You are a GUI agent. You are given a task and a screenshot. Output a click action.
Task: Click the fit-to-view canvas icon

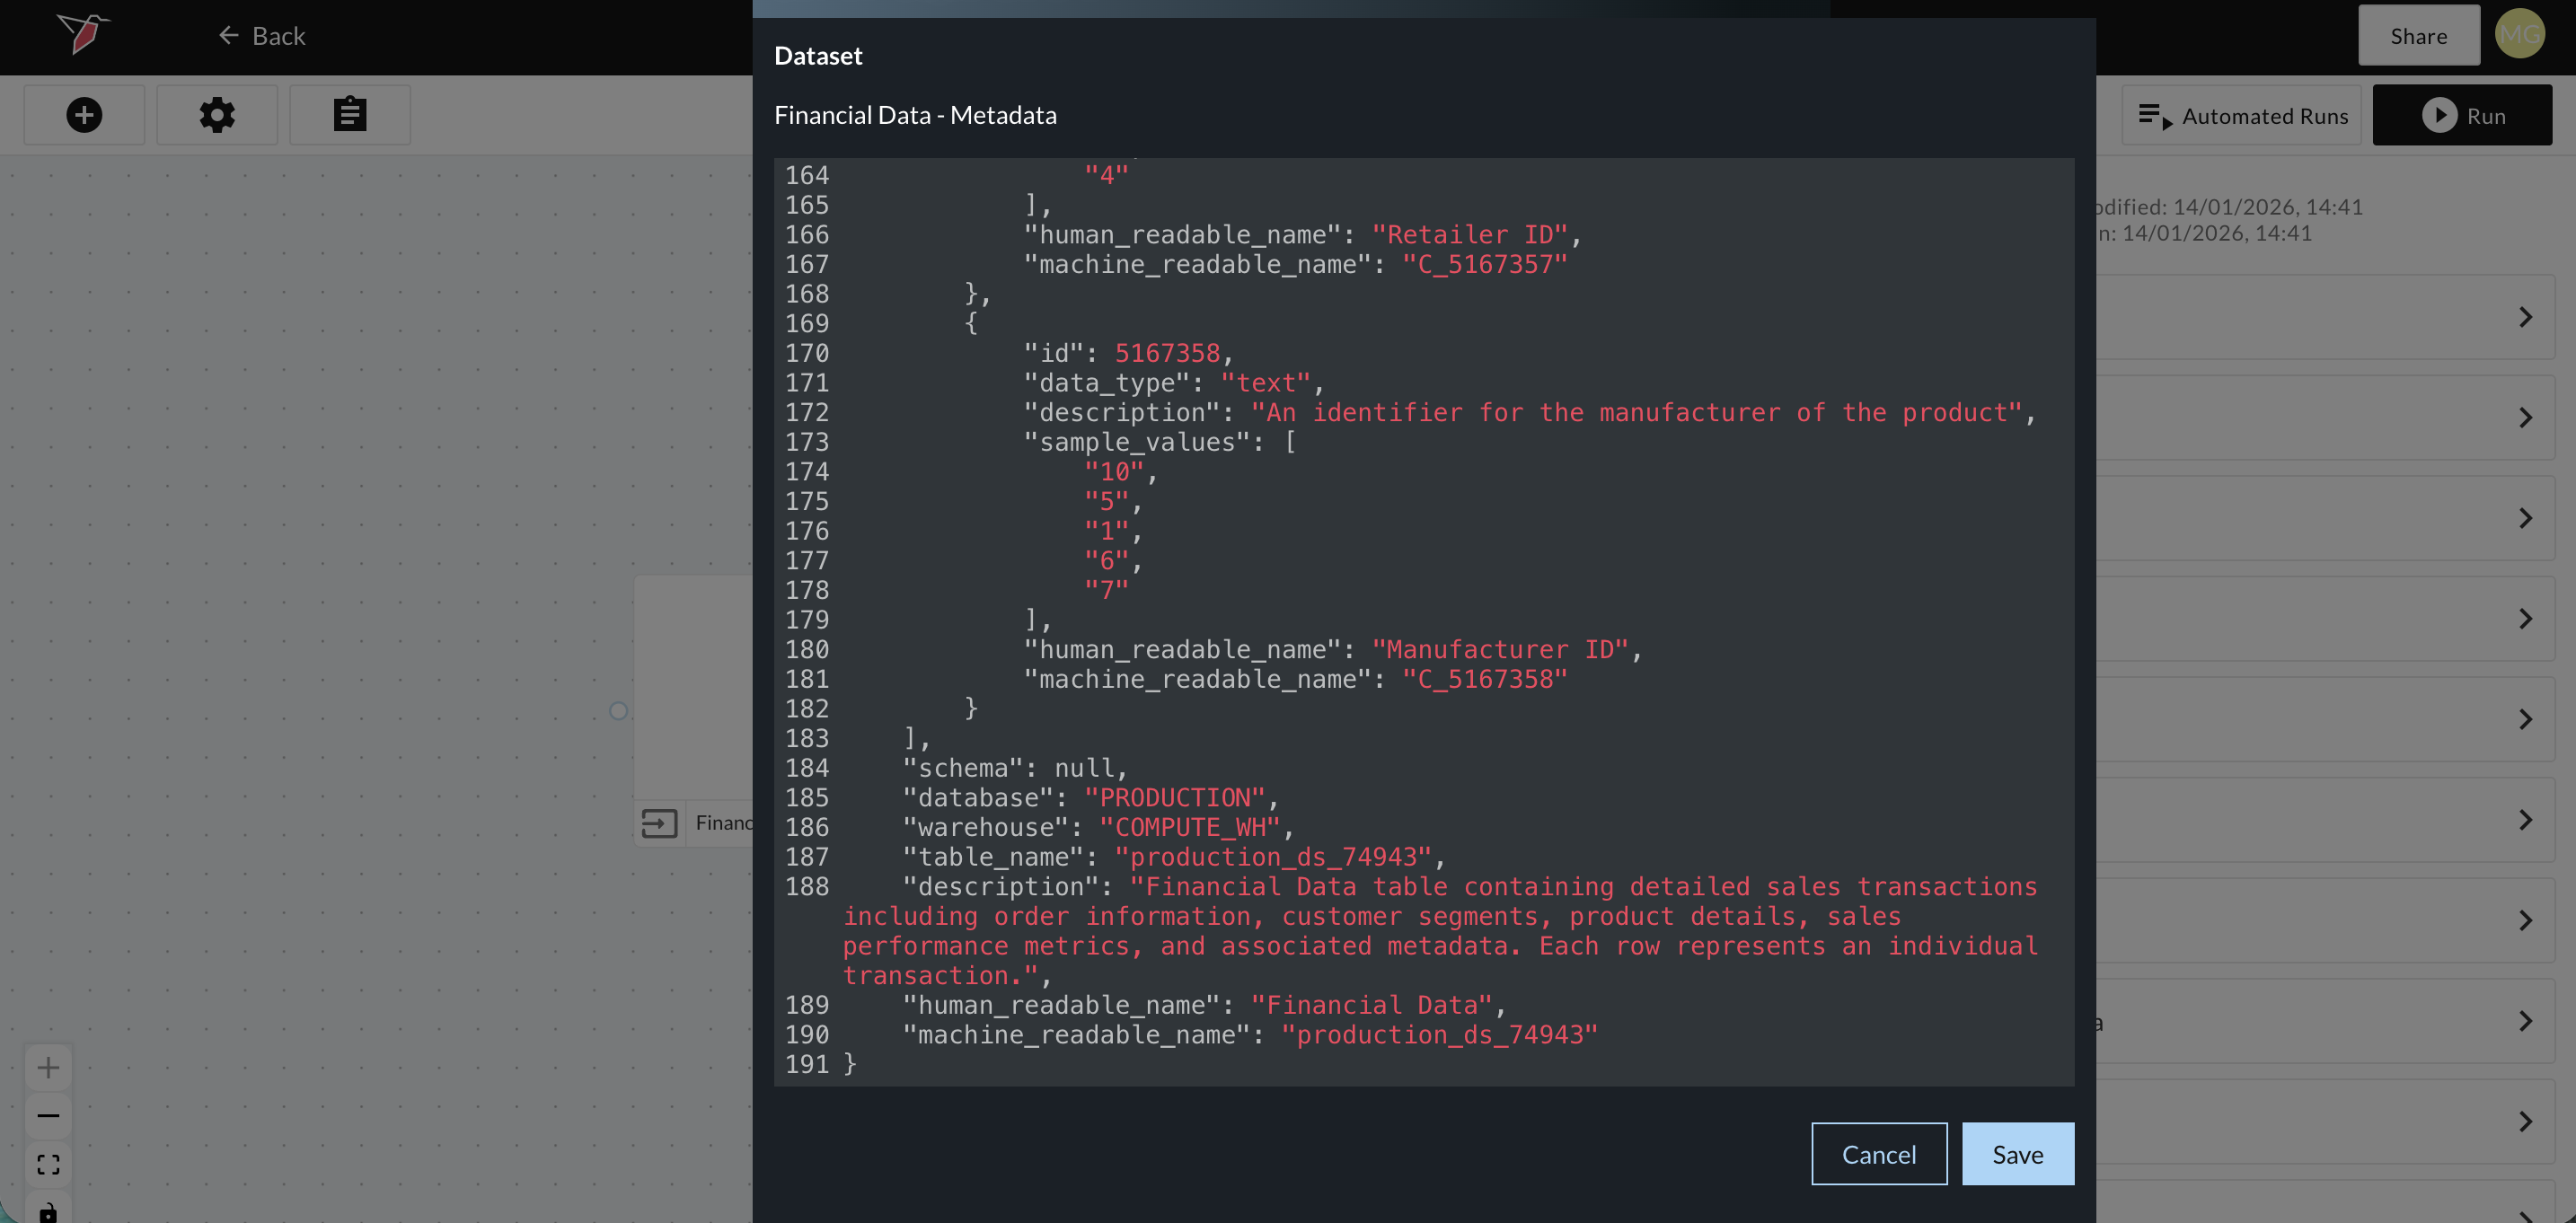point(48,1164)
